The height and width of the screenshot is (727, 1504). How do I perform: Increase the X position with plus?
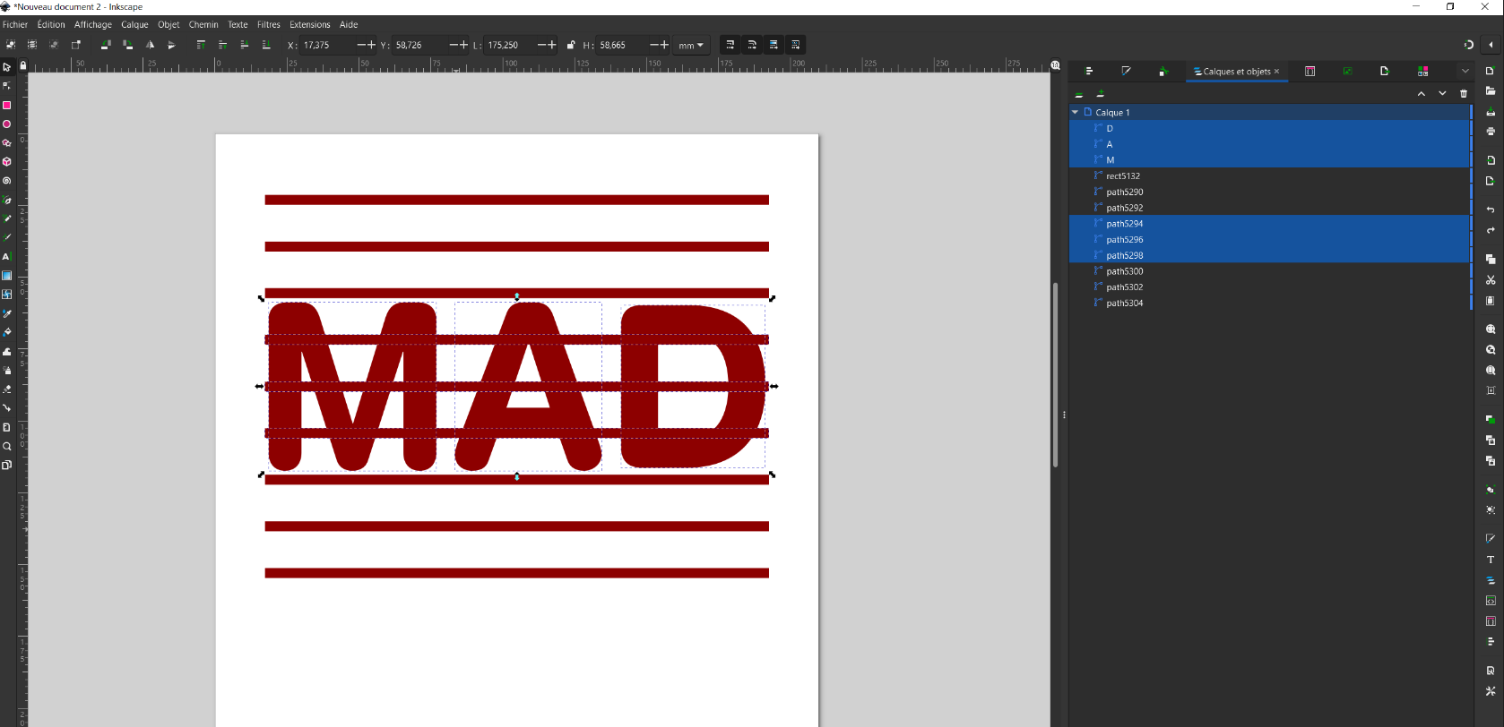pos(371,45)
